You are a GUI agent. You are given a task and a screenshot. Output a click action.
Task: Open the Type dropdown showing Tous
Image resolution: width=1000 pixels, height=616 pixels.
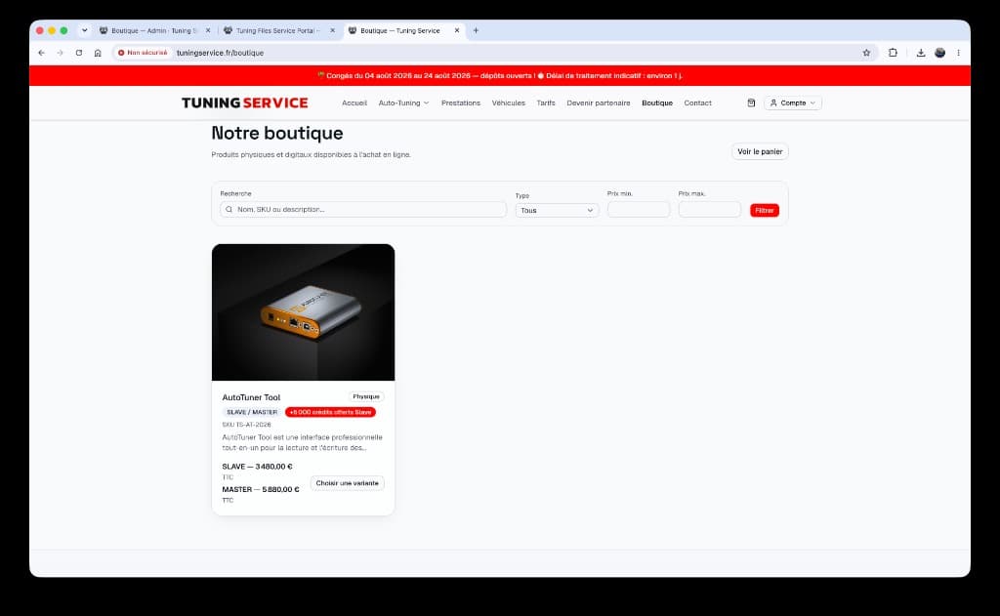557,210
